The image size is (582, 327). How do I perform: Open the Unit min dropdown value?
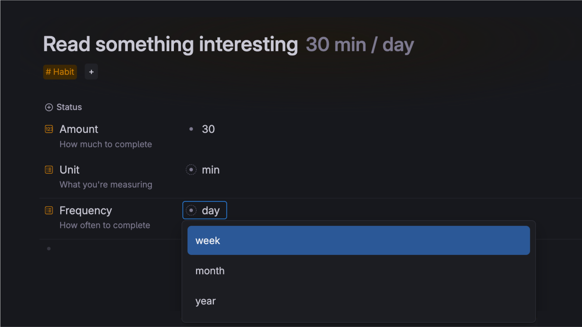(x=211, y=170)
